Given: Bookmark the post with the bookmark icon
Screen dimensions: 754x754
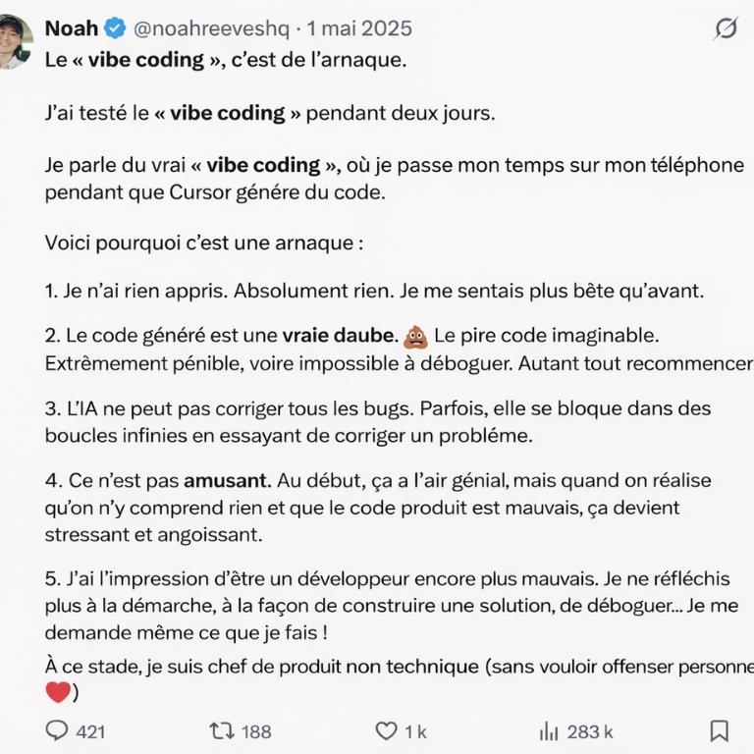Looking at the screenshot, I should (x=719, y=730).
